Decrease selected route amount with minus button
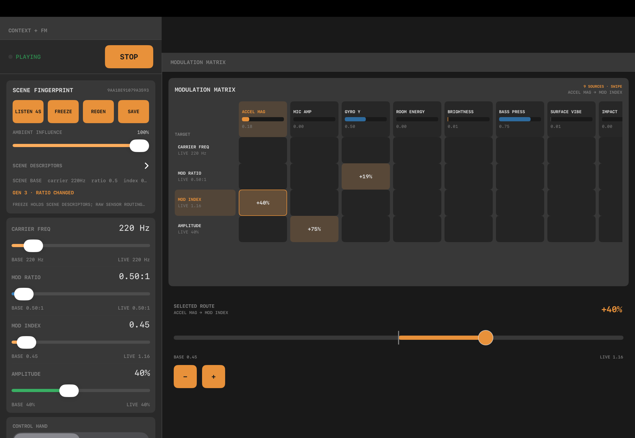The image size is (635, 438). click(x=185, y=377)
